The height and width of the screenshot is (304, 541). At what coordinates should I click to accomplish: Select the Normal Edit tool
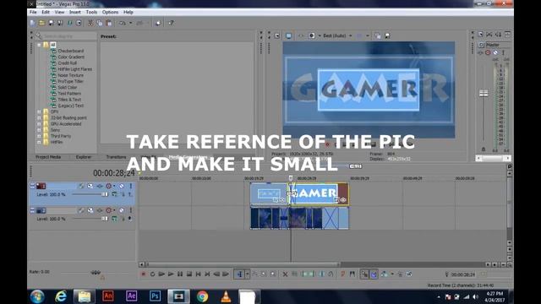pos(239,274)
